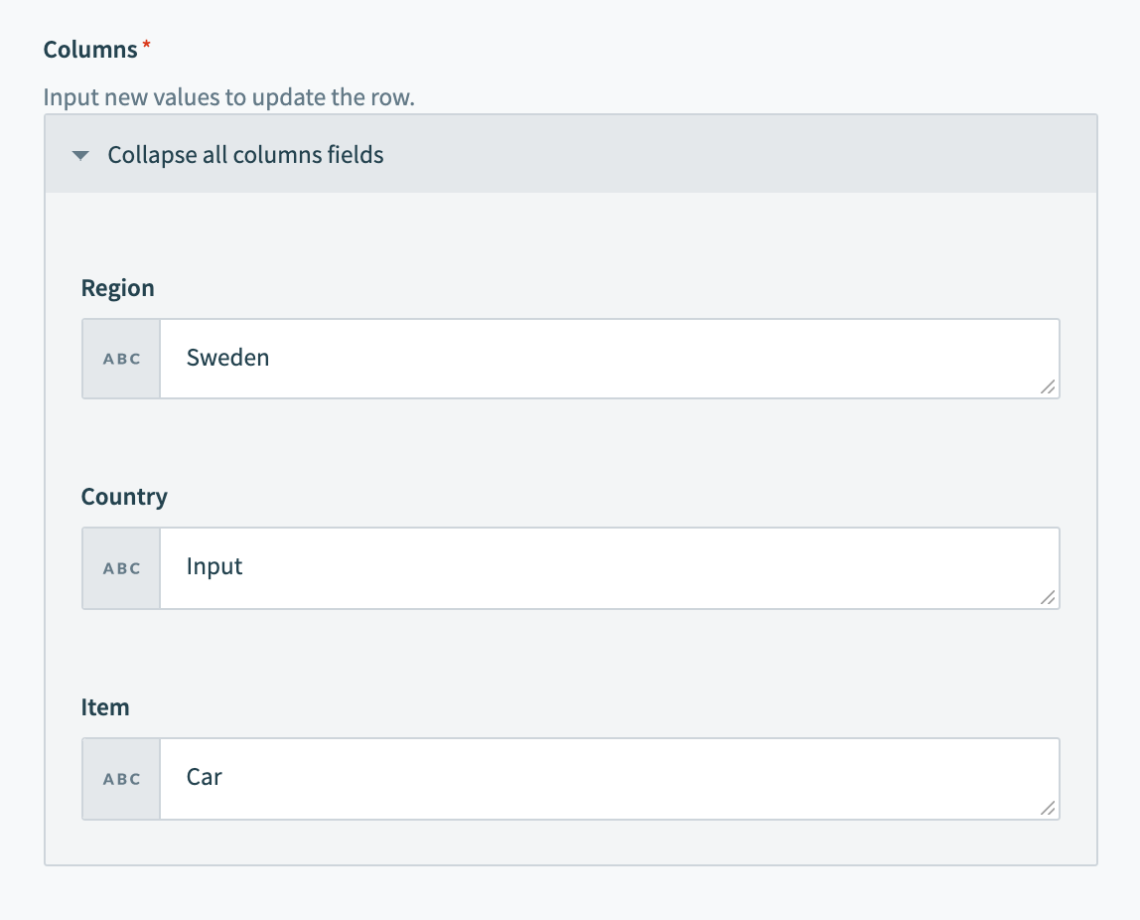Click the resize grip on the Car textarea
The image size is (1140, 920).
point(1048,810)
